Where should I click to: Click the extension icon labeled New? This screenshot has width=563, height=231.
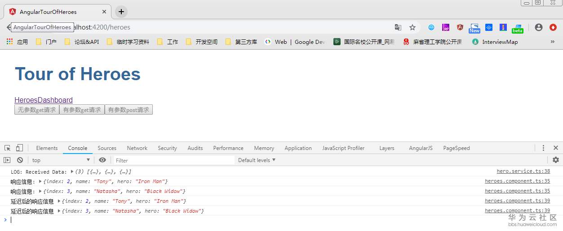pos(474,28)
